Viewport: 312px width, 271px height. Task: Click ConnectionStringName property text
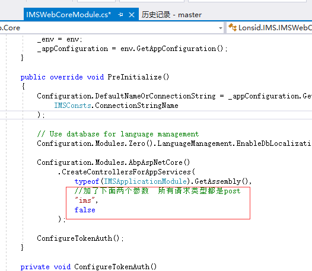pos(136,106)
